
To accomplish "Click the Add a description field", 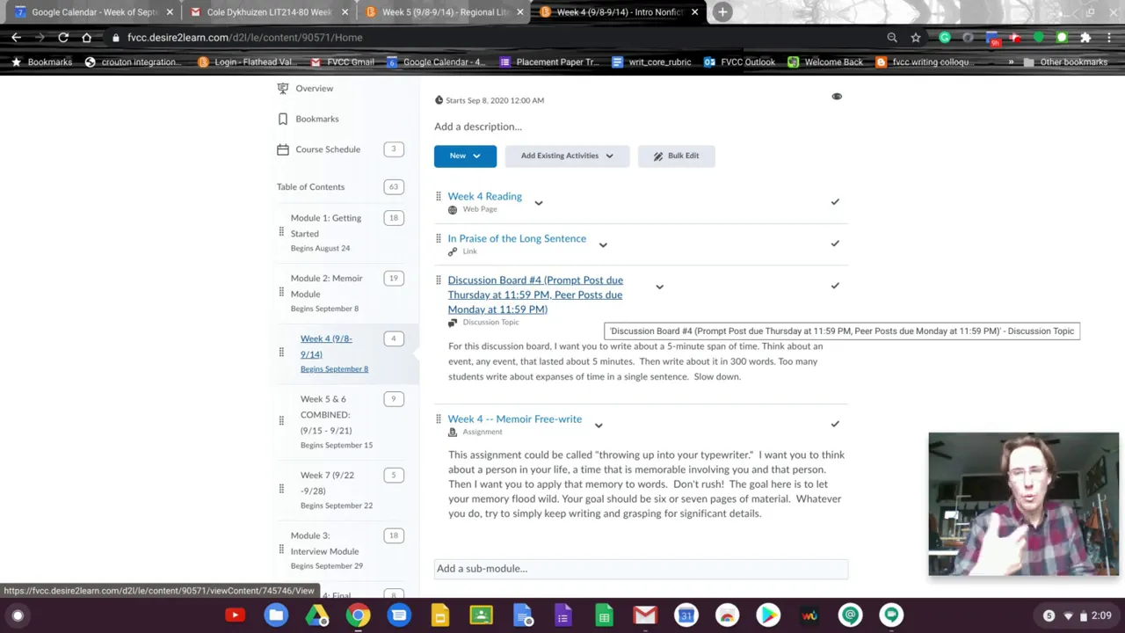I will click(x=477, y=127).
